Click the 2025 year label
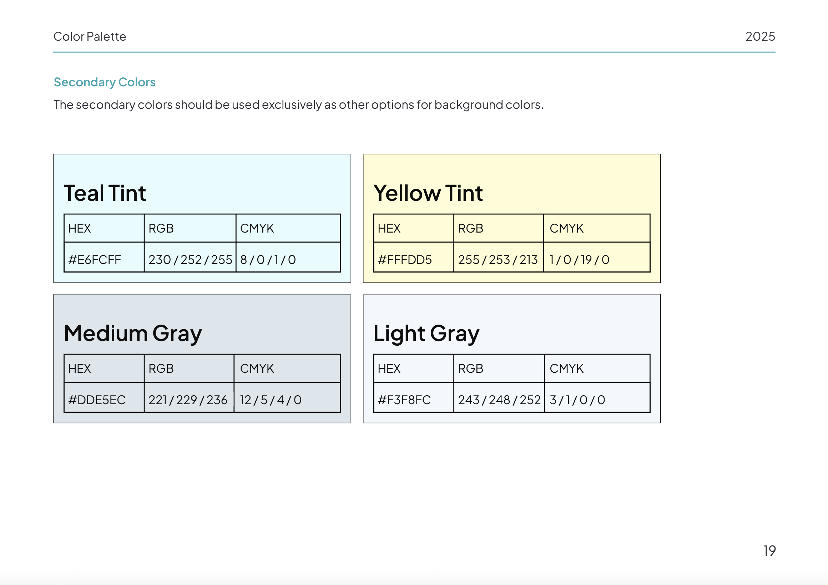This screenshot has height=585, width=828. point(760,36)
